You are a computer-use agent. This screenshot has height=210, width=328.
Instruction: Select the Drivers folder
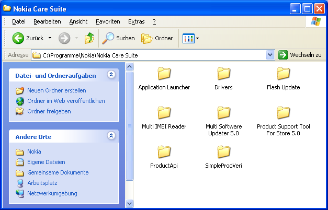[224, 74]
